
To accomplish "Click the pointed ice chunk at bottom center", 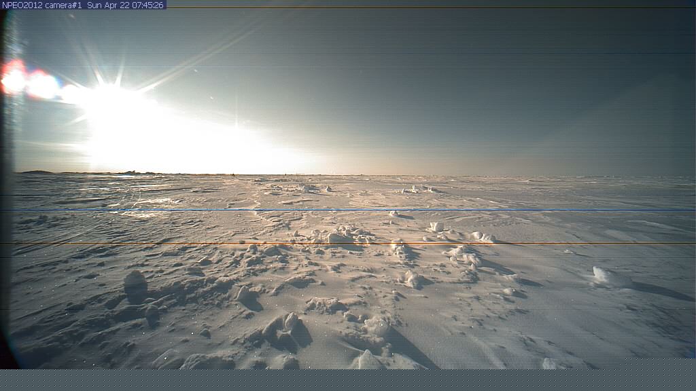I will point(367,360).
